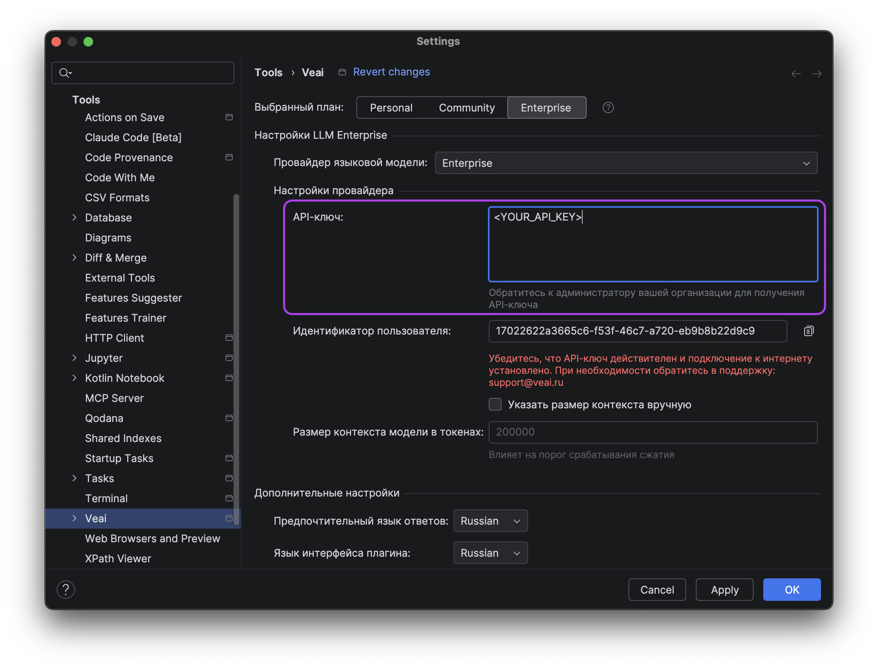Click the project-level icon next to Code Provenance
The width and height of the screenshot is (878, 669).
pos(229,157)
